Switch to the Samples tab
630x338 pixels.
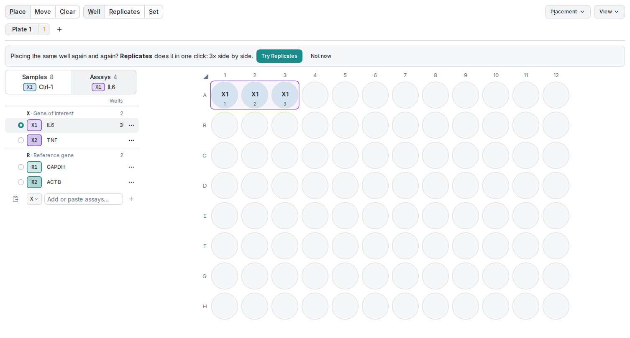38,82
